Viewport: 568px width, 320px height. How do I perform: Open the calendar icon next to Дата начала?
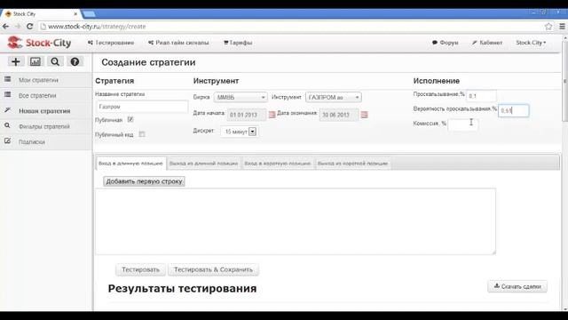click(272, 115)
